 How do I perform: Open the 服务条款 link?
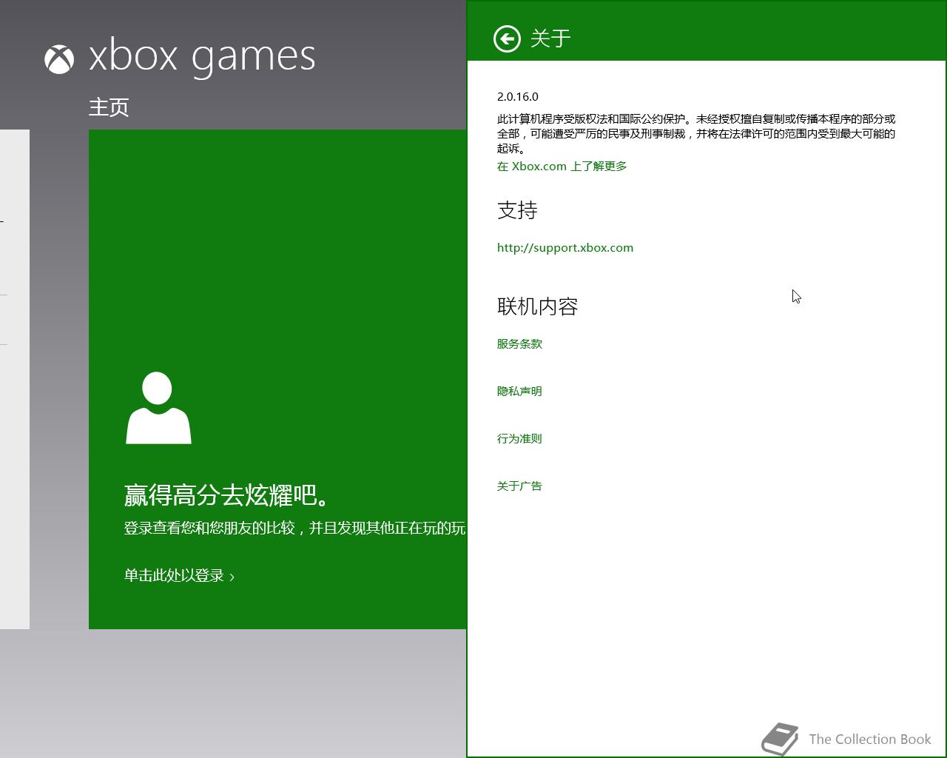point(519,344)
